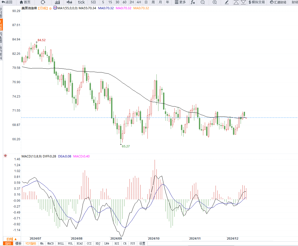This screenshot has height=246, width=298.
Task: Click the 返回 back button
Action: (x=7, y=2)
